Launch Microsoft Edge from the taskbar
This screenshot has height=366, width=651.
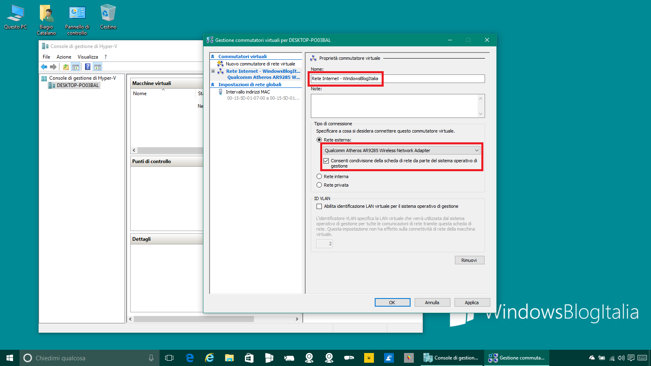click(x=190, y=358)
